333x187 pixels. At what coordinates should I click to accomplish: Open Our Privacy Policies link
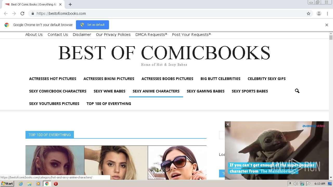(113, 35)
